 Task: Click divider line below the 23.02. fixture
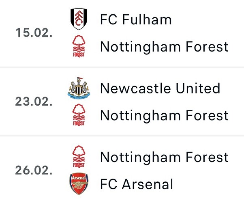click(122, 136)
